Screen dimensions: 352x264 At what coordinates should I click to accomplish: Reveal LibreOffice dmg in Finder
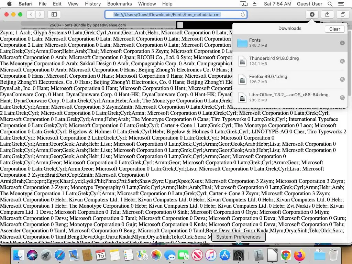[342, 97]
